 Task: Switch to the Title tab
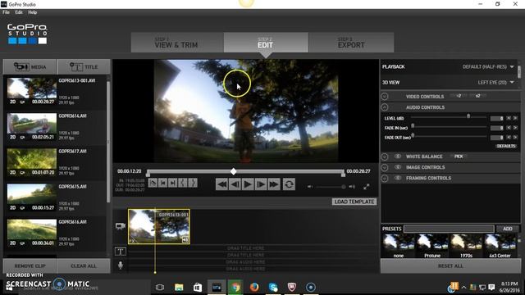[84, 67]
